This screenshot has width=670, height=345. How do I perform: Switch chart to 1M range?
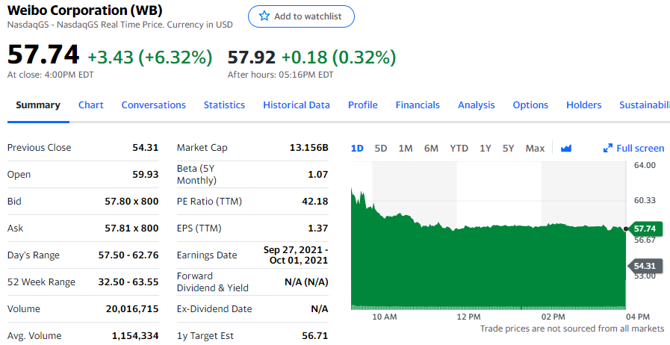pyautogui.click(x=406, y=148)
